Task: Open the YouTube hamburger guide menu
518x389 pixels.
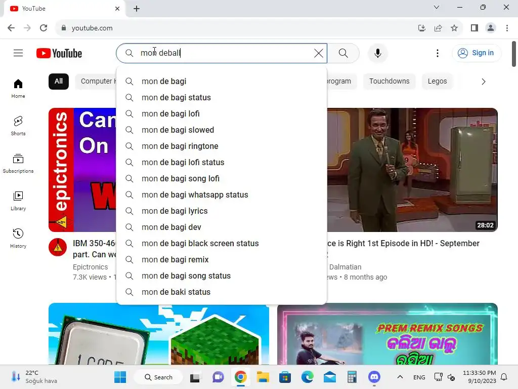Action: pyautogui.click(x=18, y=53)
